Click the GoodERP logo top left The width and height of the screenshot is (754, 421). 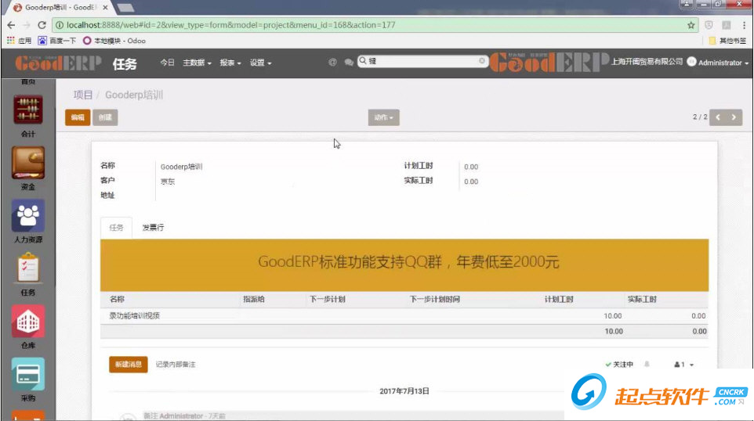(x=58, y=63)
